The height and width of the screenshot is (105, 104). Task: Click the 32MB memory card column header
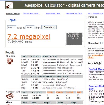50,92
